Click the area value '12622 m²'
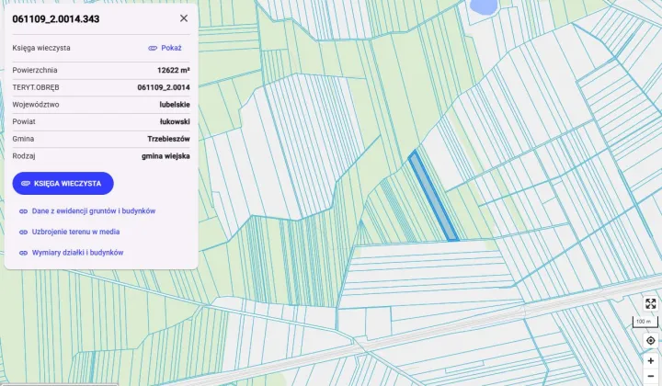The width and height of the screenshot is (662, 386). pyautogui.click(x=174, y=70)
